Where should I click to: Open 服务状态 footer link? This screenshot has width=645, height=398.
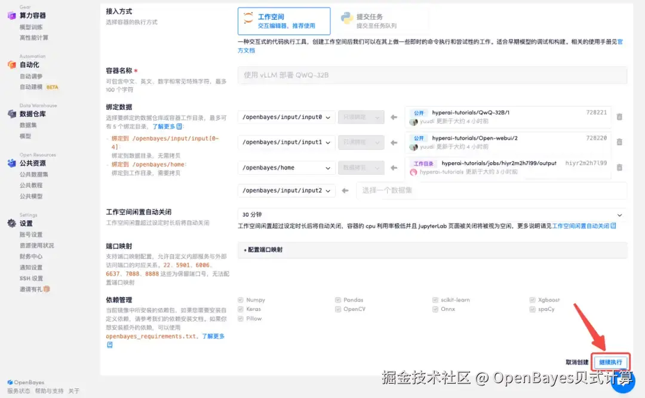click(x=19, y=391)
